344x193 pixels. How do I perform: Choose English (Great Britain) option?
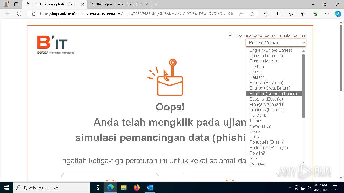tap(274, 88)
